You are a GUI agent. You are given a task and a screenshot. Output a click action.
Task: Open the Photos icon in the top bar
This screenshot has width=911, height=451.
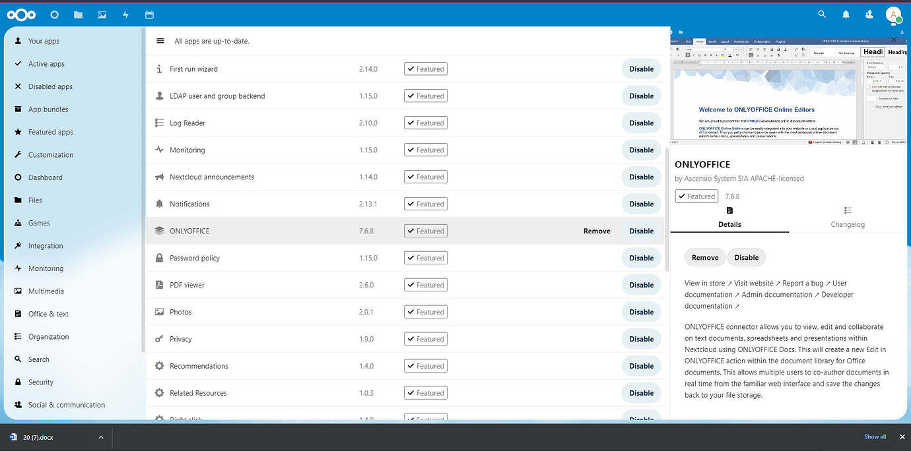click(x=102, y=14)
